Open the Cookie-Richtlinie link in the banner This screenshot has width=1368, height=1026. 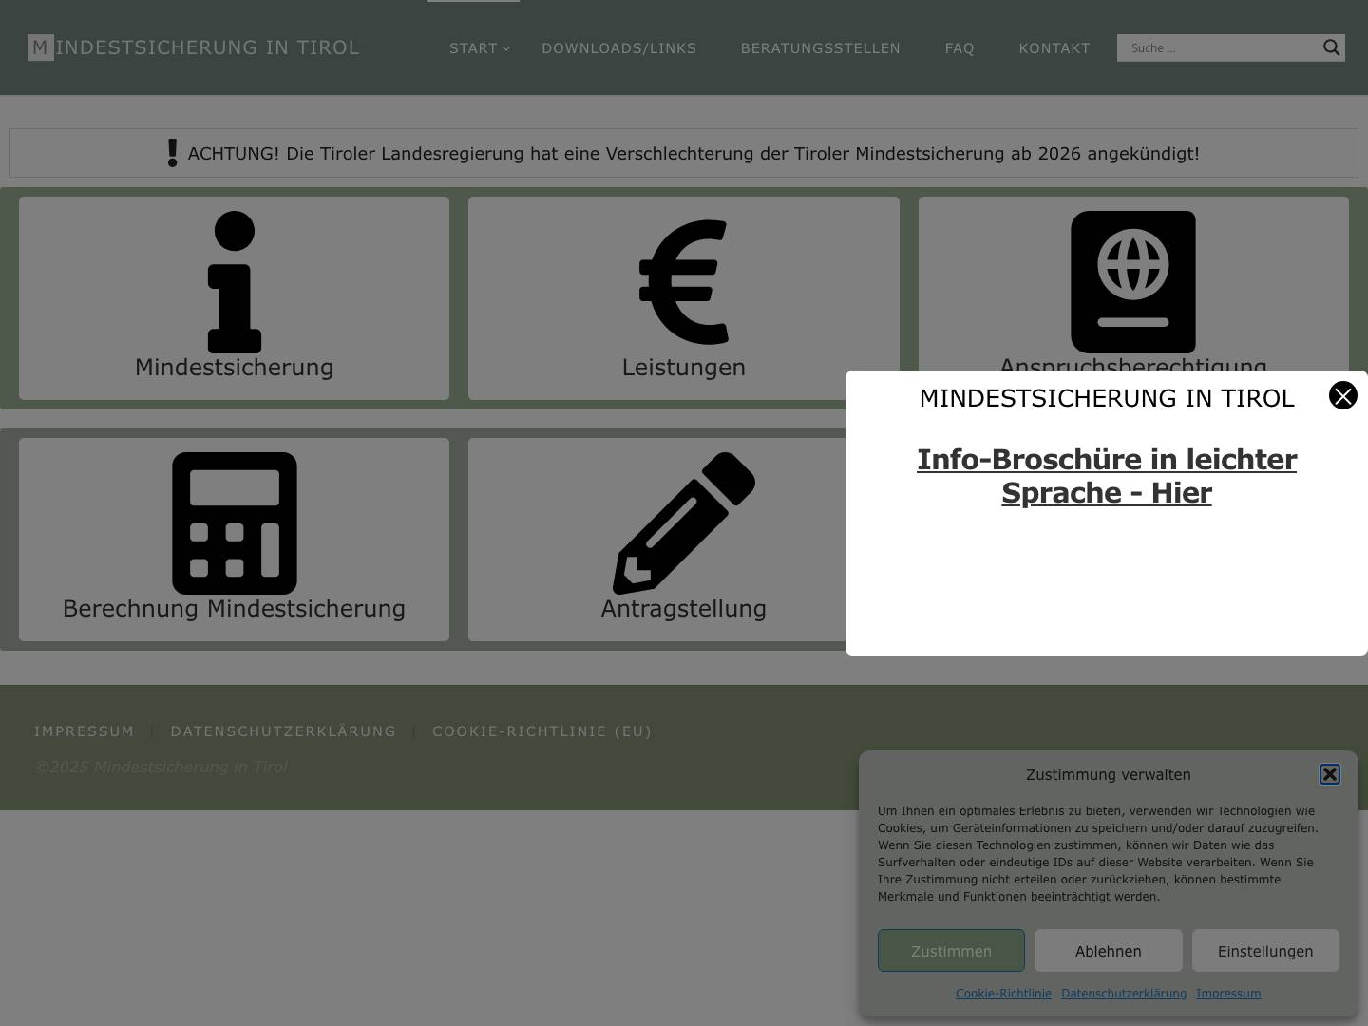1003,993
